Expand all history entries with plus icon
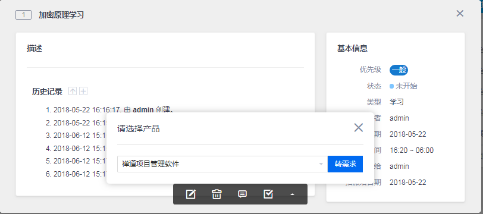 click(83, 91)
